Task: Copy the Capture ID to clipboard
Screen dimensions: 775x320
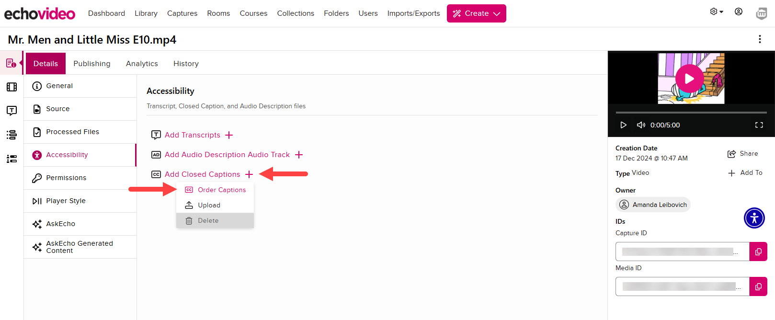Action: tap(758, 251)
